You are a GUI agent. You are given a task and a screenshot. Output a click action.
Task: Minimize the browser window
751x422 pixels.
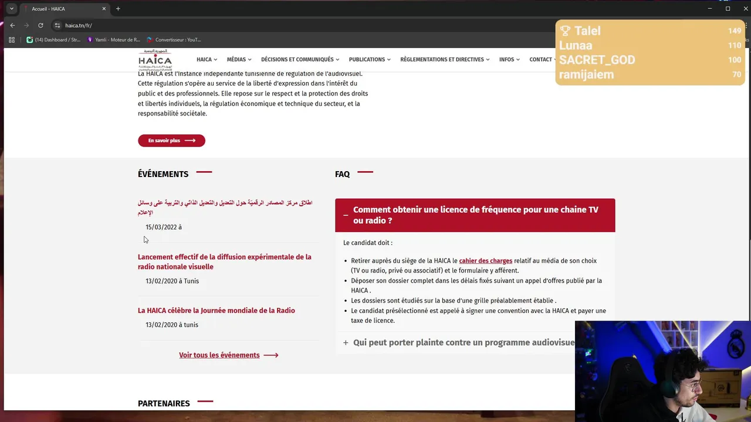tap(710, 9)
